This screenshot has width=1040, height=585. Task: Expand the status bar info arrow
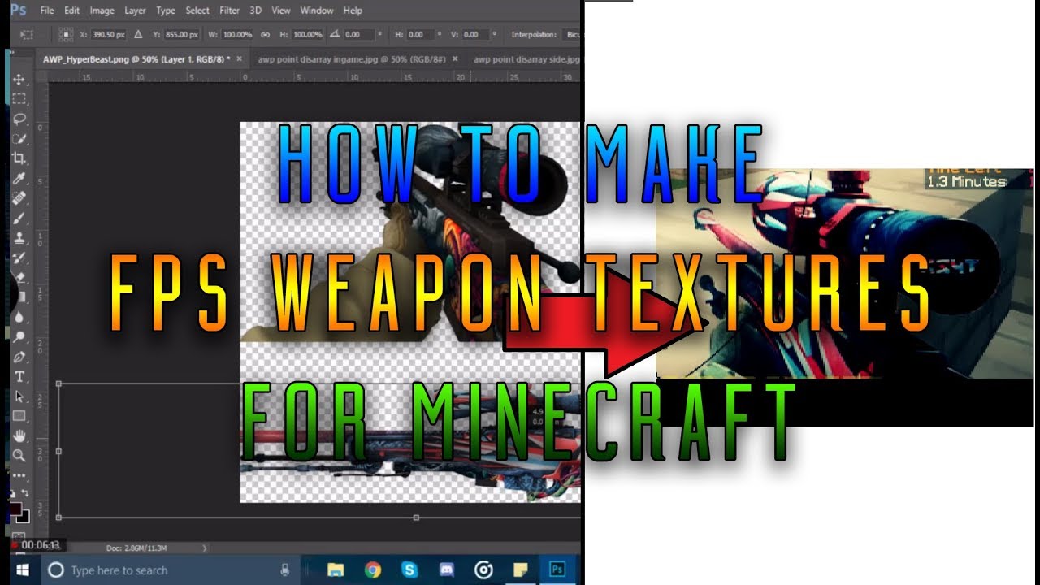pyautogui.click(x=204, y=548)
